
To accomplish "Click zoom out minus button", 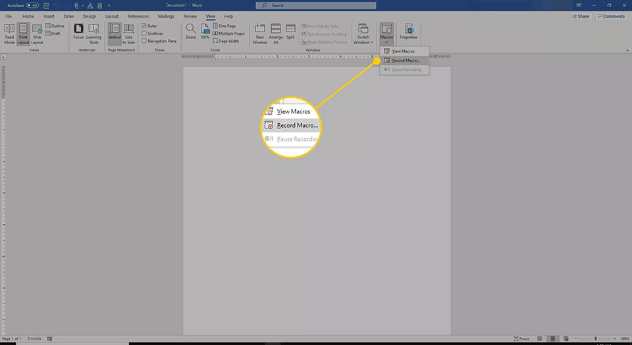I will click(x=576, y=338).
